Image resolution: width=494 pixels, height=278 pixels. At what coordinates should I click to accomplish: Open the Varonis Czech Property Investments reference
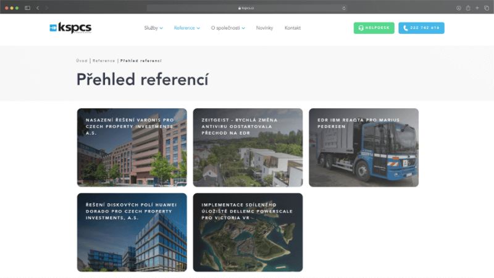pyautogui.click(x=132, y=148)
